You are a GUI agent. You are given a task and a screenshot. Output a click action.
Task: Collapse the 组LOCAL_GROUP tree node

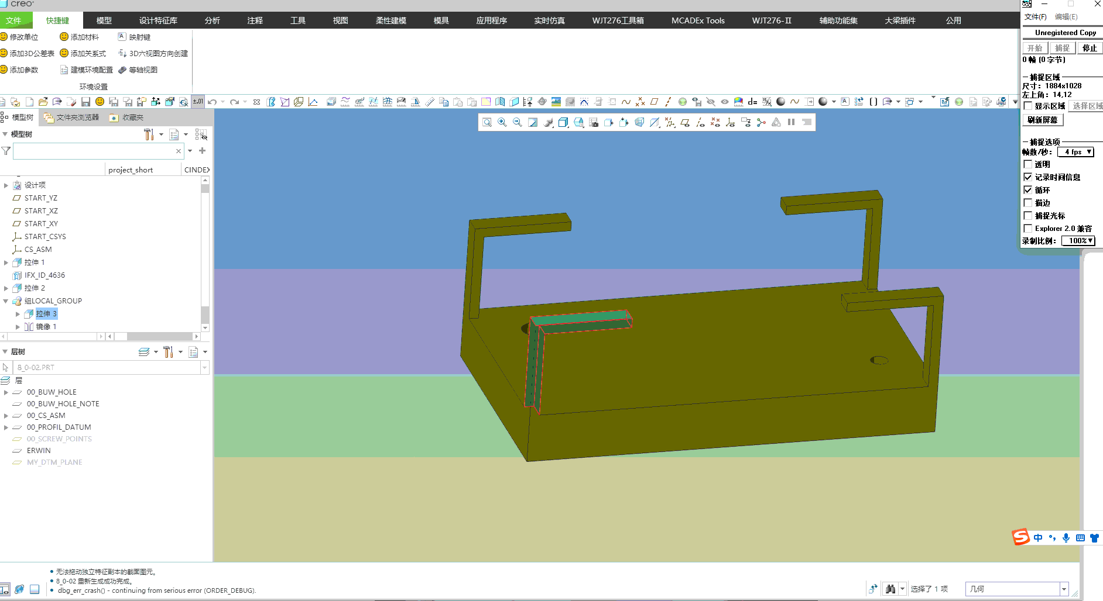(x=6, y=301)
